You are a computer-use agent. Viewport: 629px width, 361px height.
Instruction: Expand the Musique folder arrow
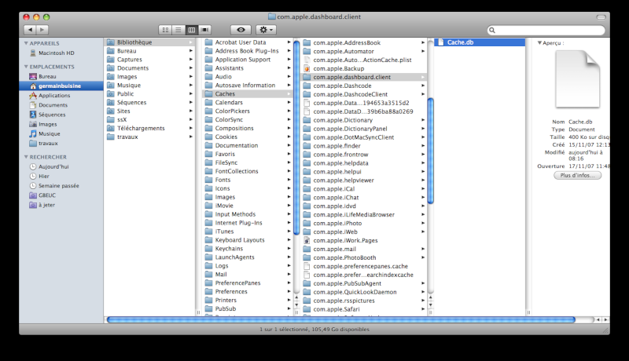tap(191, 86)
